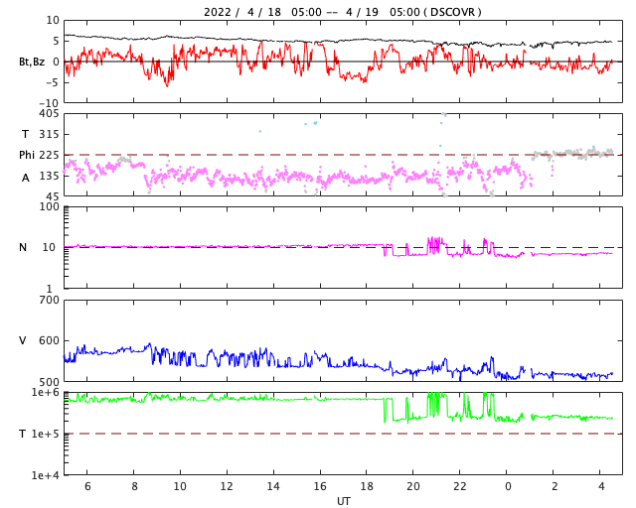Select the T label above Phi

click(25, 134)
